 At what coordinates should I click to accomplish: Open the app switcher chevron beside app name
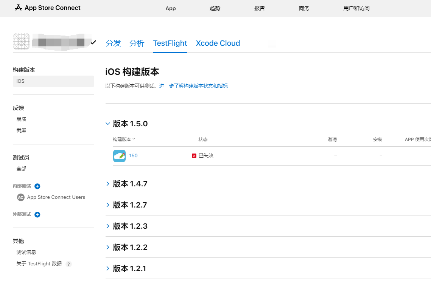[93, 42]
